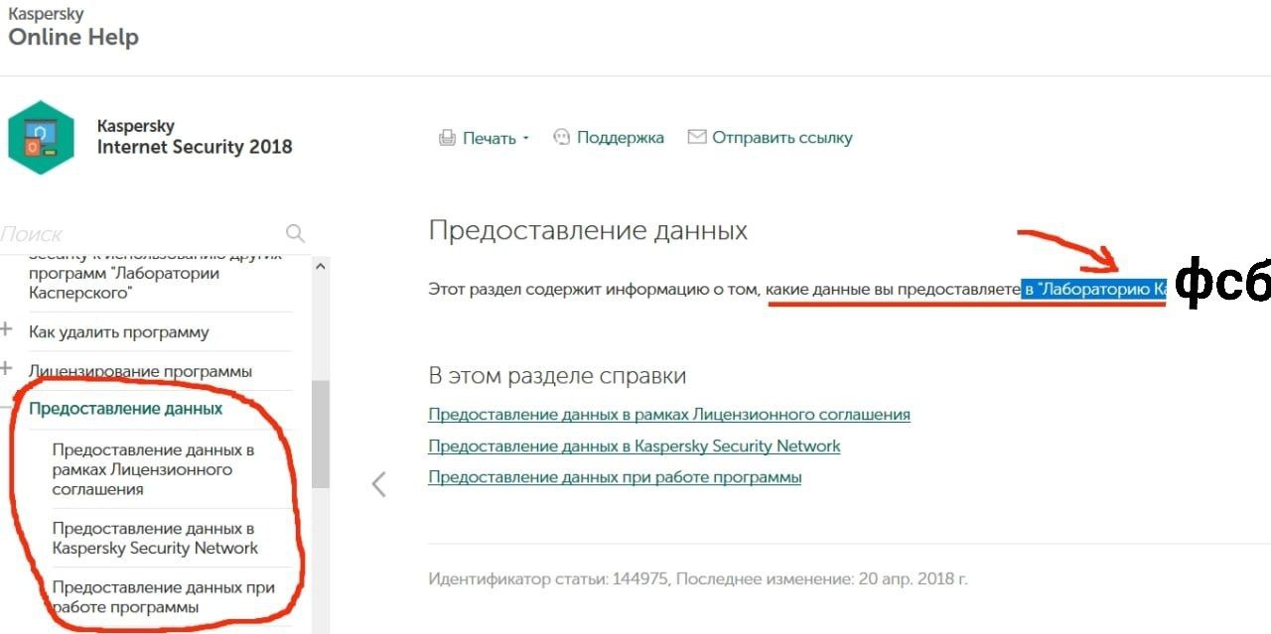Open sidebar topic about other Лаборатории Касперского programs
The height and width of the screenshot is (634, 1271).
click(155, 273)
